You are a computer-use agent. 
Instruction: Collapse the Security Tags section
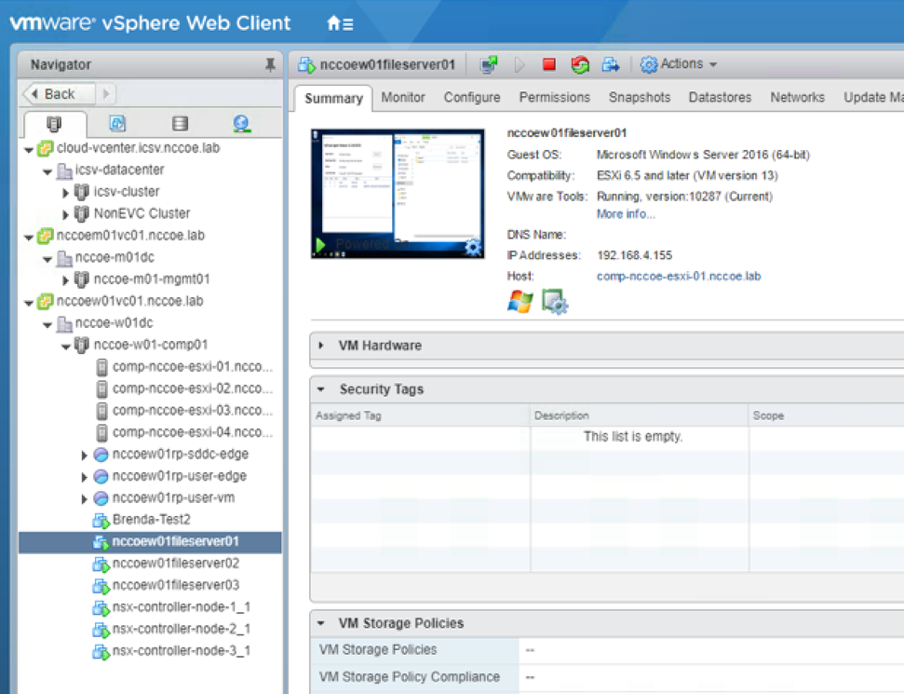click(x=321, y=389)
